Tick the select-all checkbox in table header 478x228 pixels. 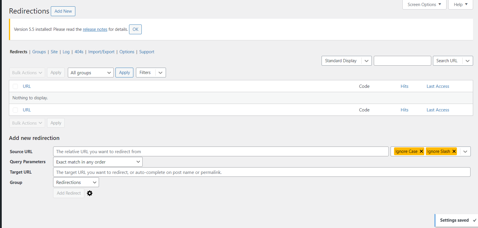16,86
